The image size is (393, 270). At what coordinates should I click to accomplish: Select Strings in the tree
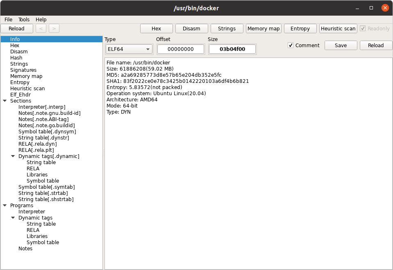(19, 64)
